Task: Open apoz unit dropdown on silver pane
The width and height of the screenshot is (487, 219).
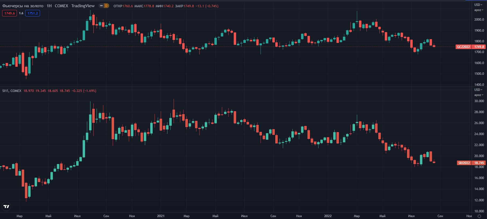Action: pos(478,95)
